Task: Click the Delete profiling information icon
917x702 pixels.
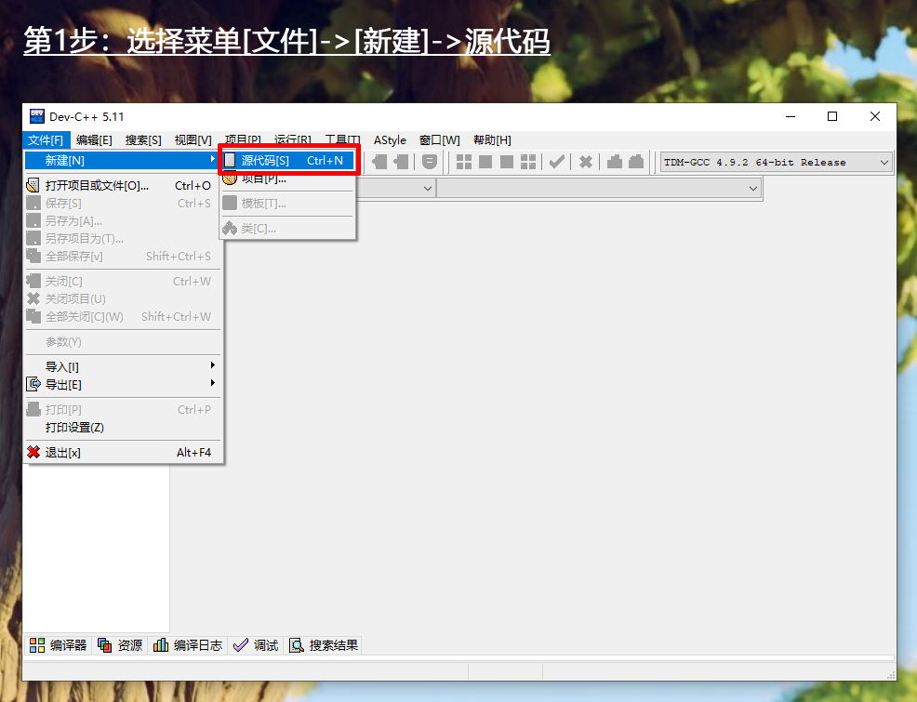Action: coord(636,162)
